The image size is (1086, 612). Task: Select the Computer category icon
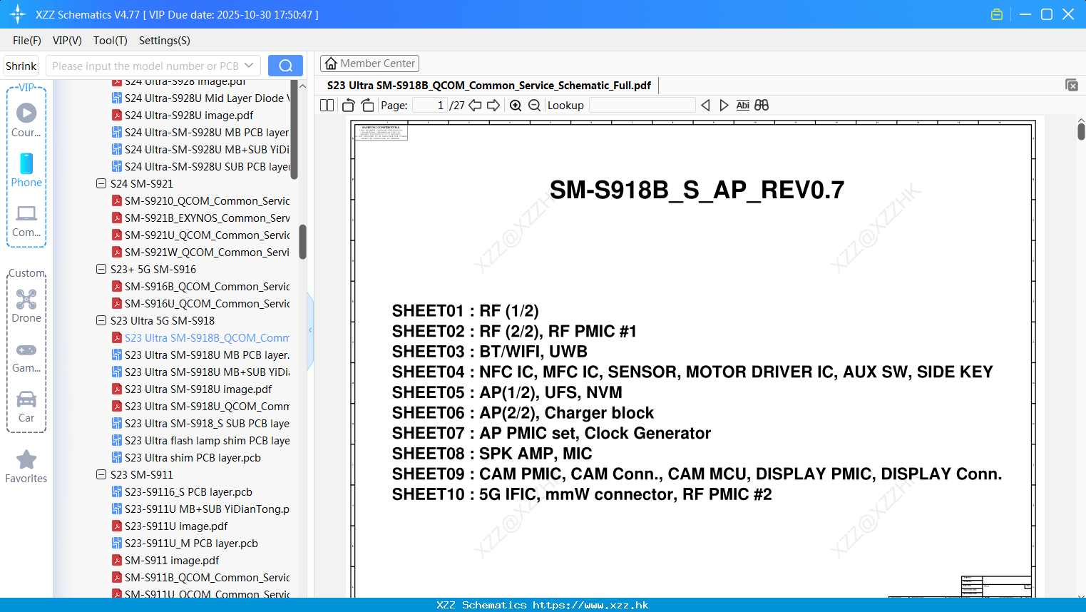tap(26, 220)
